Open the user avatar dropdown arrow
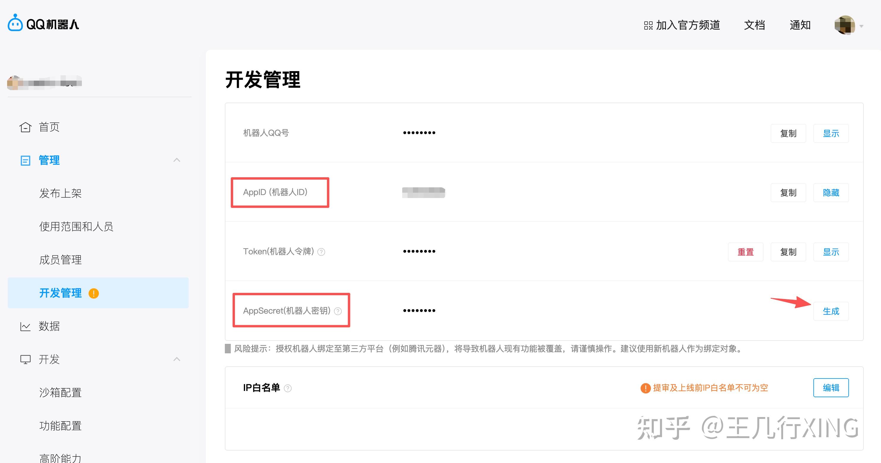Viewport: 881px width, 463px height. [861, 26]
